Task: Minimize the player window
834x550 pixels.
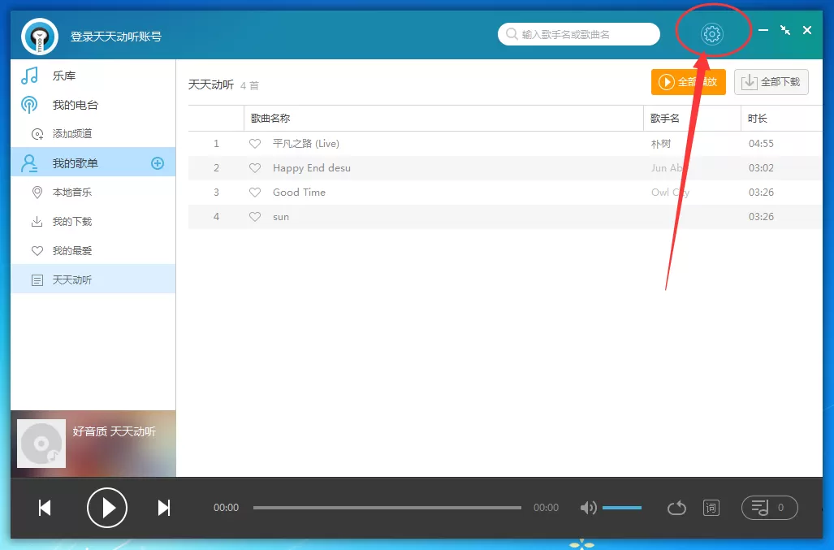Action: (x=763, y=30)
